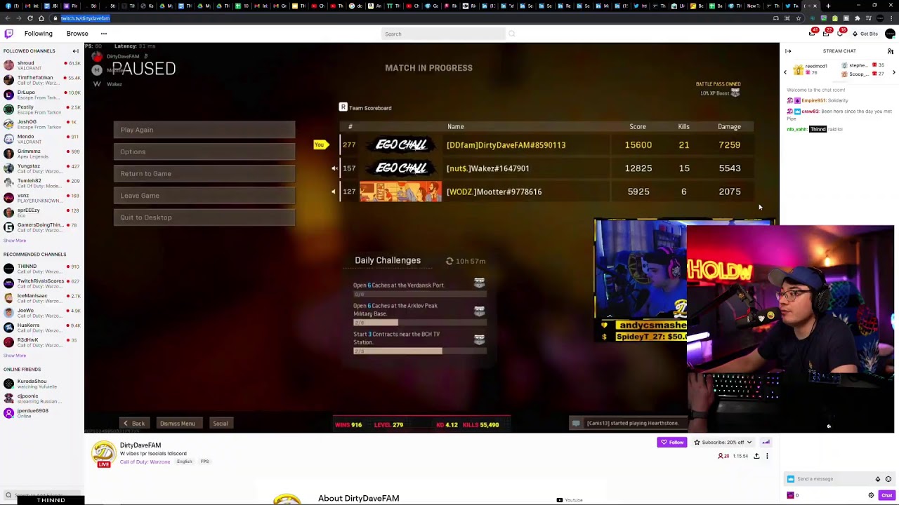The width and height of the screenshot is (899, 505).
Task: Open the stream three-dot options menu
Action: [767, 456]
